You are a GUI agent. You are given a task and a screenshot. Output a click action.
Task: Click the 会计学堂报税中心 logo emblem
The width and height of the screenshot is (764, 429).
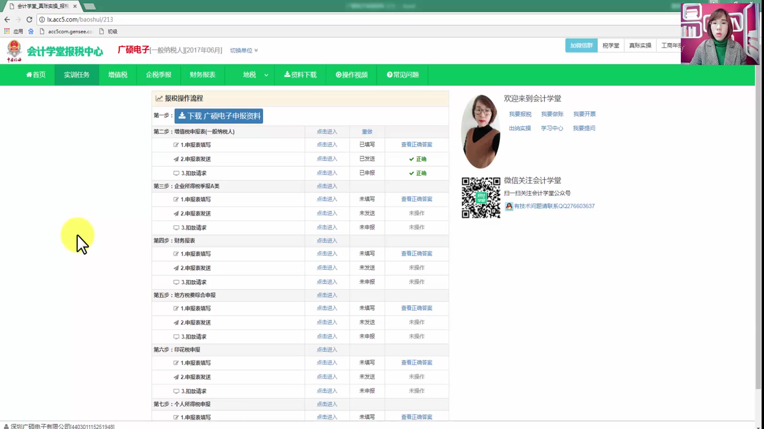click(x=14, y=51)
